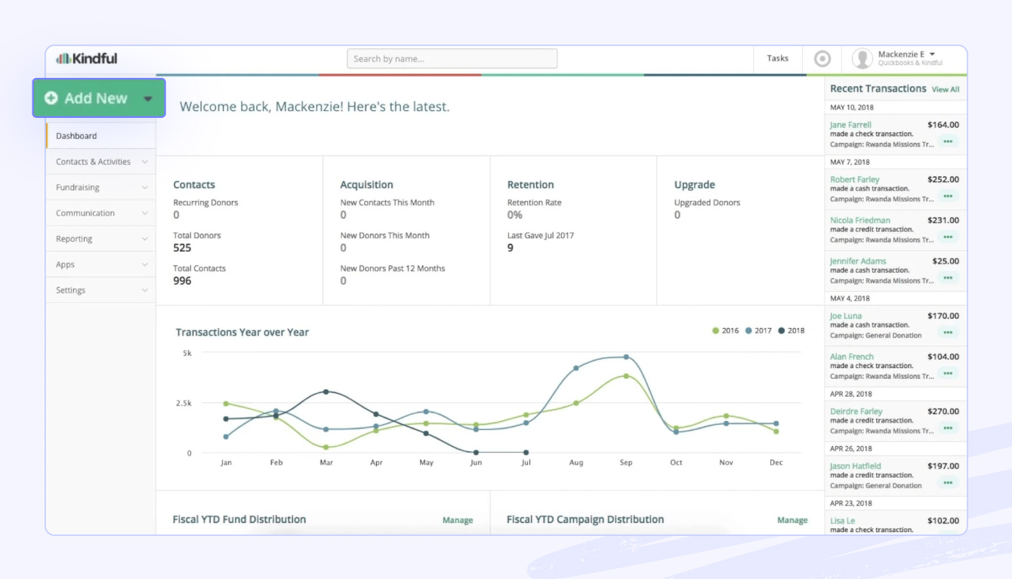Image resolution: width=1012 pixels, height=579 pixels.
Task: Click the 2017 September peak data point
Action: [x=626, y=357]
